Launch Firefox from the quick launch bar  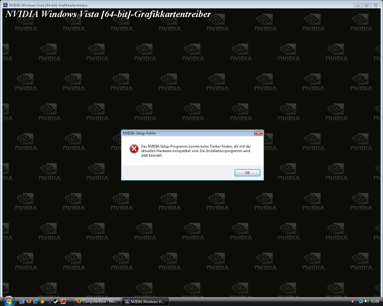pyautogui.click(x=29, y=302)
